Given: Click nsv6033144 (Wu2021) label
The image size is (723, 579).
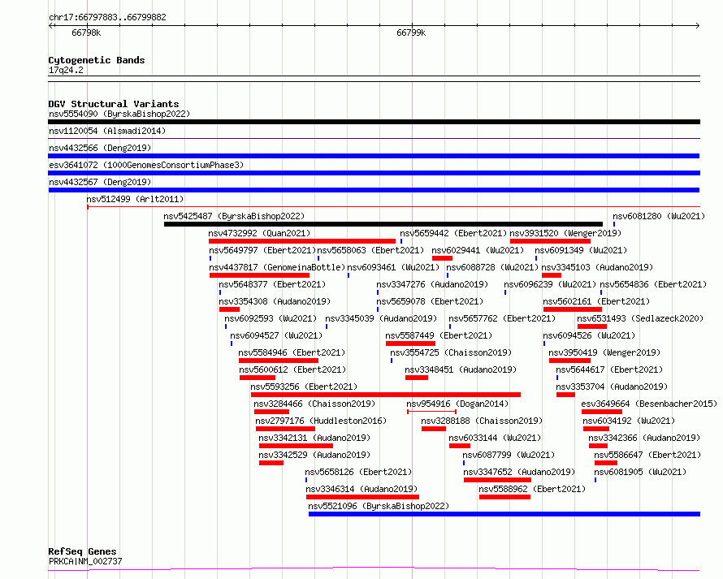Looking at the screenshot, I should point(495,438).
